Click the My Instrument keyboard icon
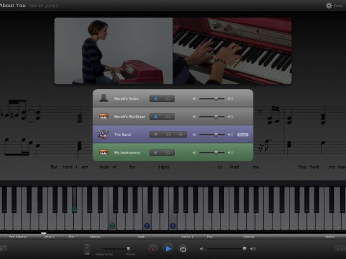346x259 pixels. 103,152
